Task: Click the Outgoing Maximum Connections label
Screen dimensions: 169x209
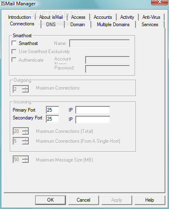Action: [58, 88]
